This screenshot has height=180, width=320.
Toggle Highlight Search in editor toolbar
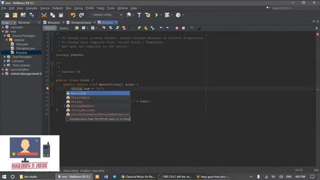(124, 28)
